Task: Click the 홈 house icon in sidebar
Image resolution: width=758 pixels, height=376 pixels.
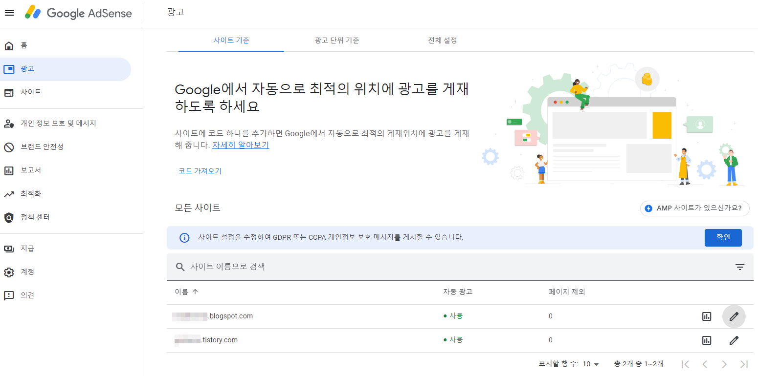Action: coord(9,46)
